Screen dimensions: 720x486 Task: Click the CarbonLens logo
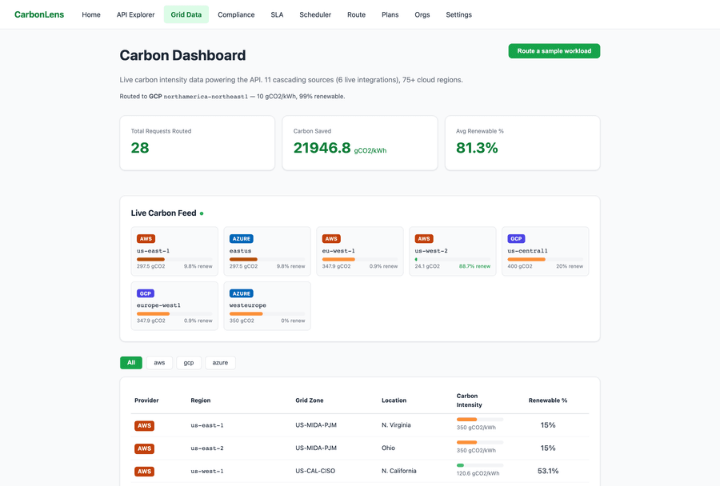pos(39,14)
